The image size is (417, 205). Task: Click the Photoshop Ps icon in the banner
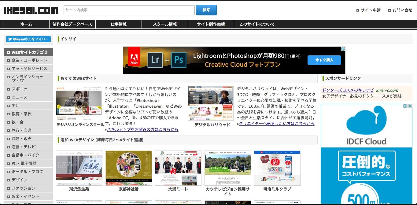click(x=179, y=59)
